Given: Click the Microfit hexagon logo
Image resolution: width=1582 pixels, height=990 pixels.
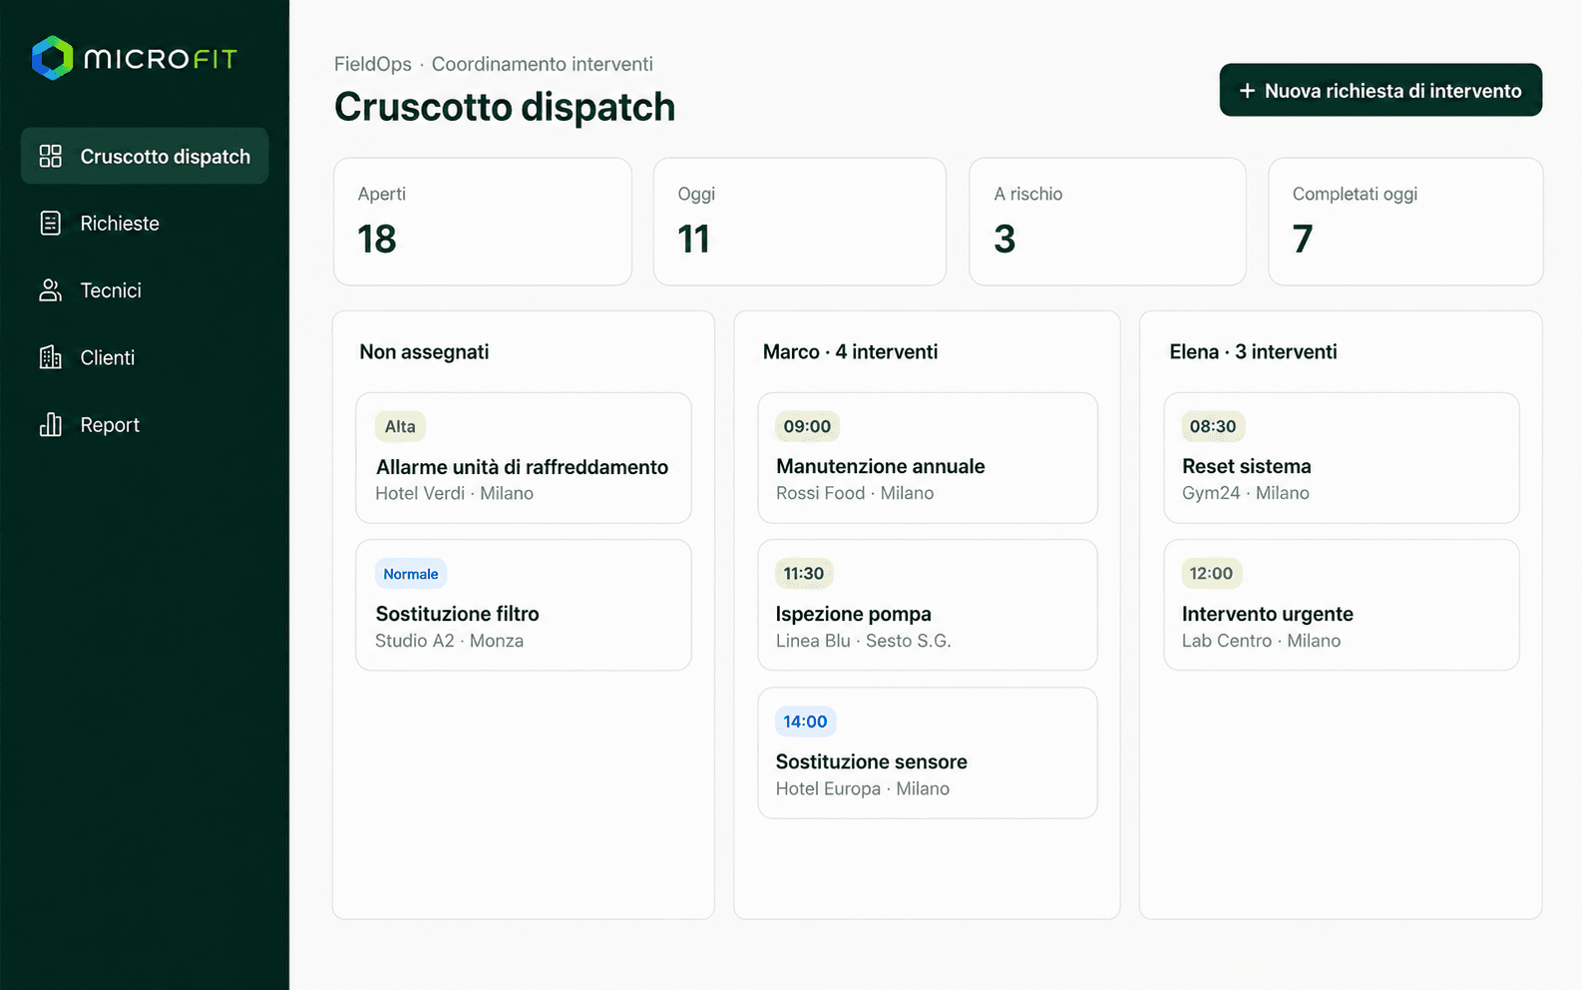Looking at the screenshot, I should (x=52, y=58).
